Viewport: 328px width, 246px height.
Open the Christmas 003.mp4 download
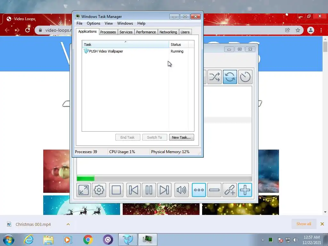point(33,224)
